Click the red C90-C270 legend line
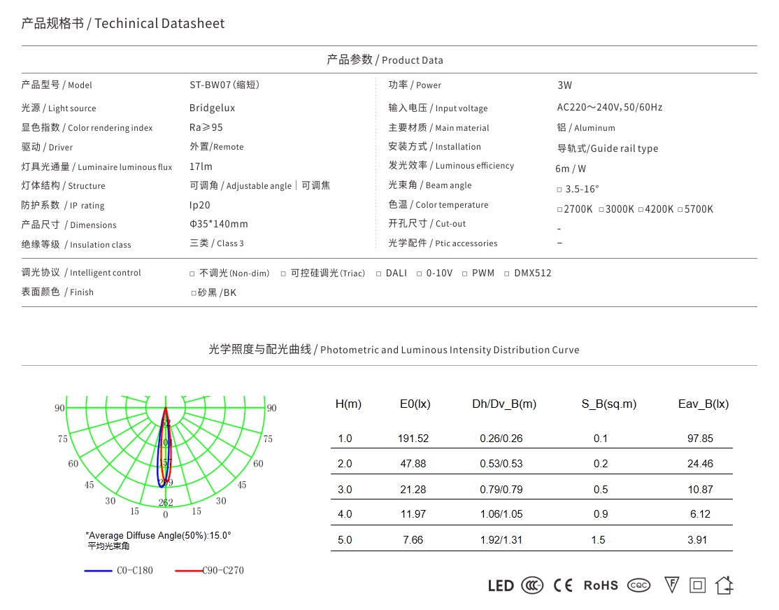779x610 pixels. pos(189,571)
